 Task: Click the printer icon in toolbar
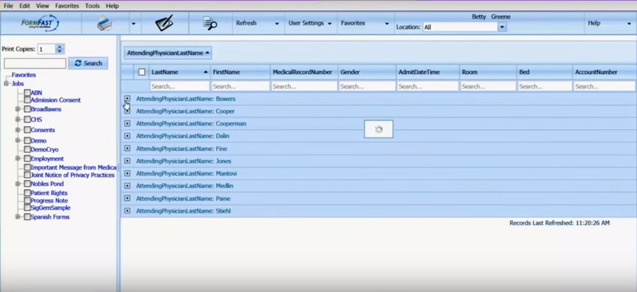(105, 23)
